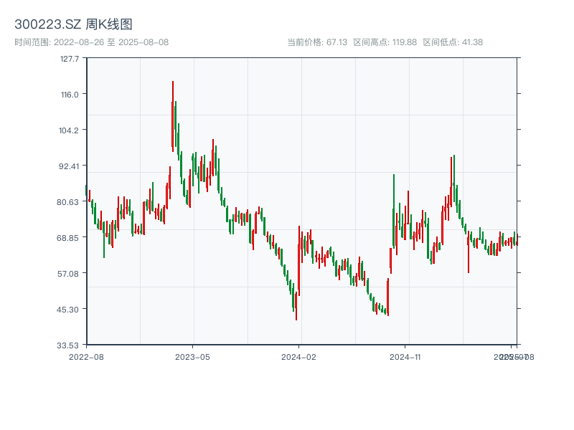Click the current price label 当前价格: 67.13

coord(317,42)
